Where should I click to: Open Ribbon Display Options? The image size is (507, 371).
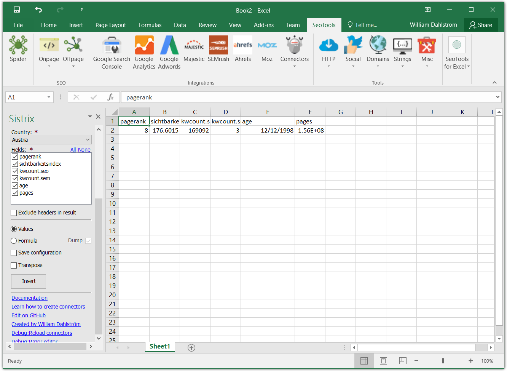pyautogui.click(x=427, y=10)
